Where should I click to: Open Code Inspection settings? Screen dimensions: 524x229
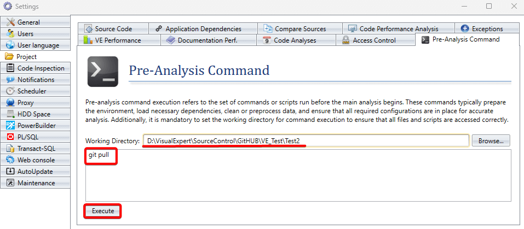[35, 68]
